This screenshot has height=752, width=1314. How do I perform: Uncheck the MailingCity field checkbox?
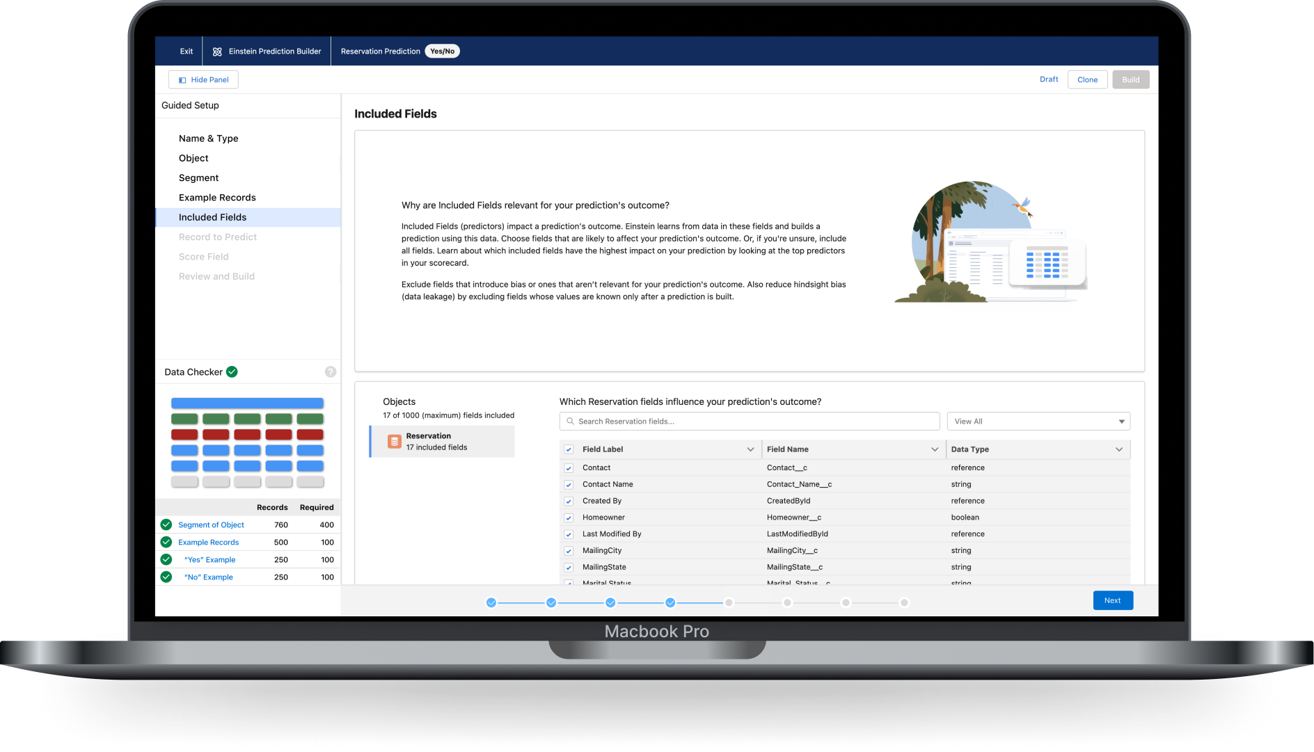(x=569, y=551)
